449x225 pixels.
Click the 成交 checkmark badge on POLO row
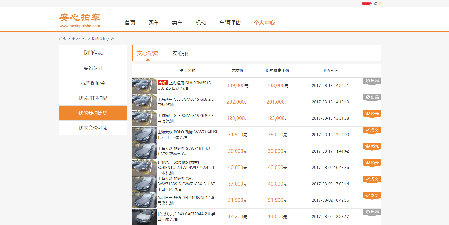pyautogui.click(x=372, y=130)
